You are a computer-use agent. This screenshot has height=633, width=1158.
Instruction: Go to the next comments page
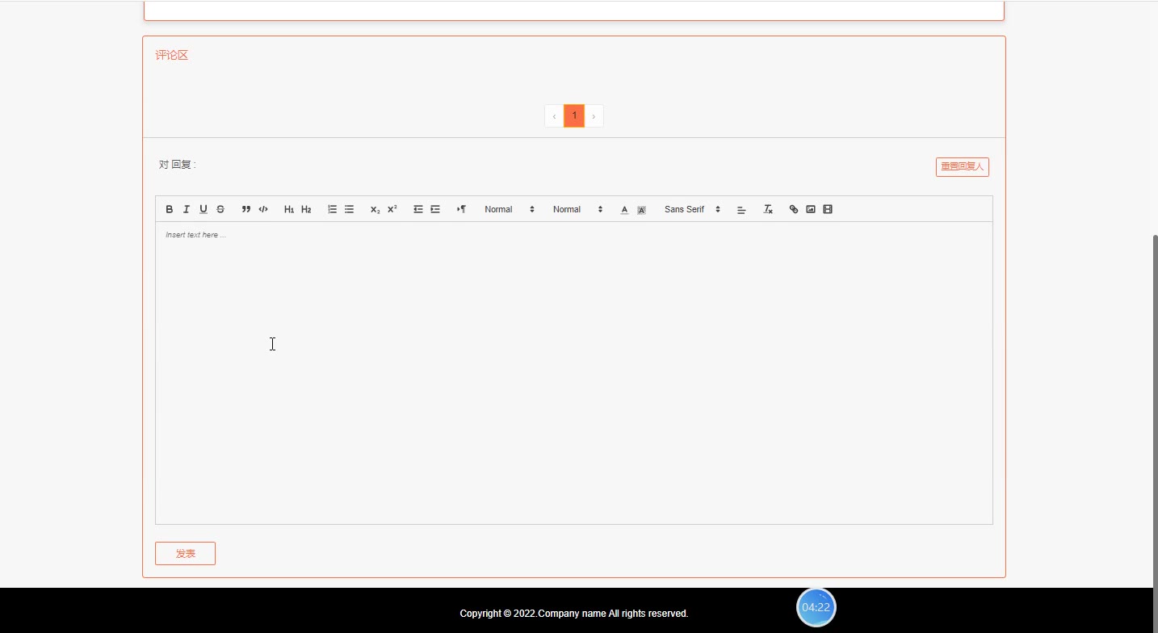pos(594,115)
